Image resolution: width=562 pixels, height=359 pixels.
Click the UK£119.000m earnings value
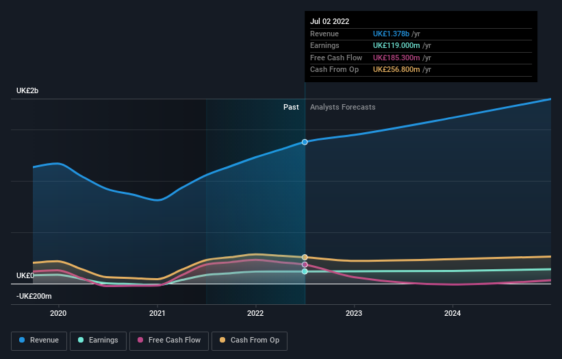pos(396,45)
